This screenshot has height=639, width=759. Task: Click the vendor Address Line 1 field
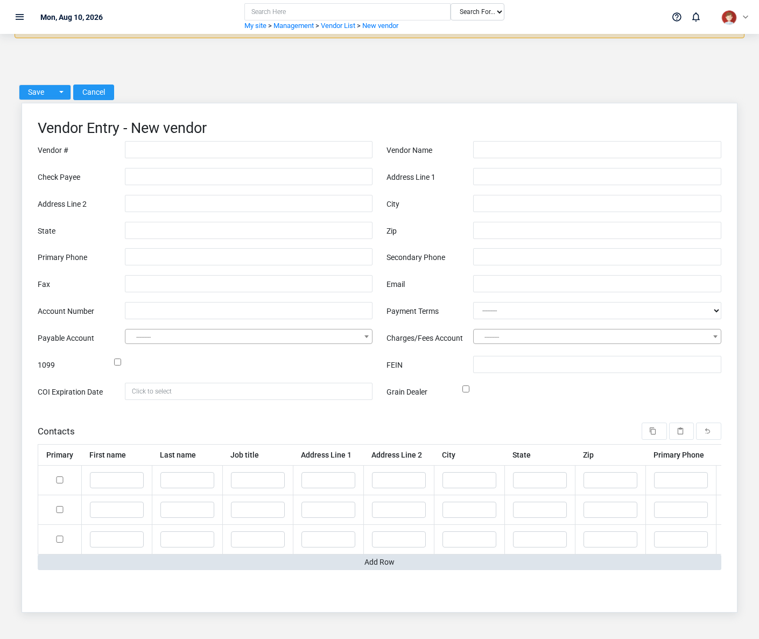(x=597, y=177)
